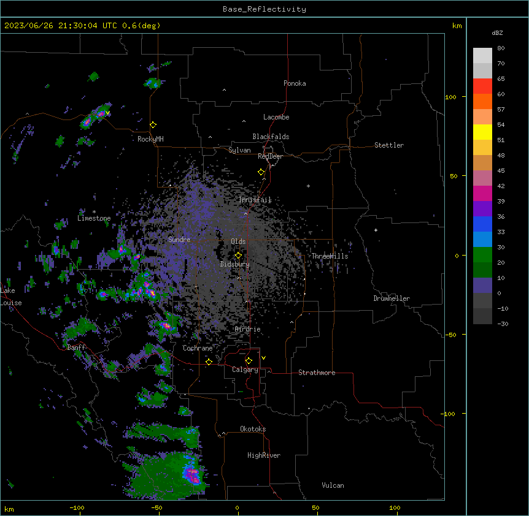
Task: Select the vertical axis -100 km tick label
Action: point(449,414)
